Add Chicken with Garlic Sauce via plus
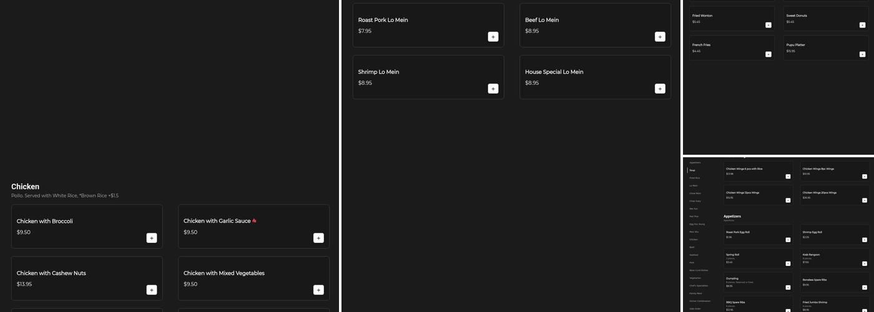Screen dimensions: 874x312 [318, 238]
